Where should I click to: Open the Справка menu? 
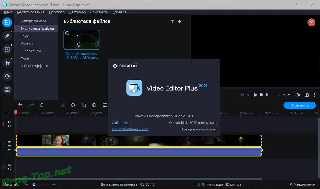(x=119, y=12)
